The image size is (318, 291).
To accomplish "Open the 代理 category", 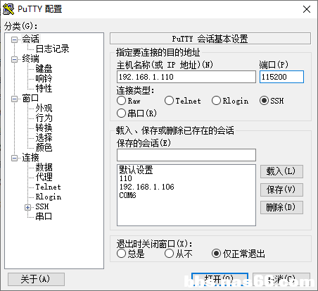I will pos(44,177).
